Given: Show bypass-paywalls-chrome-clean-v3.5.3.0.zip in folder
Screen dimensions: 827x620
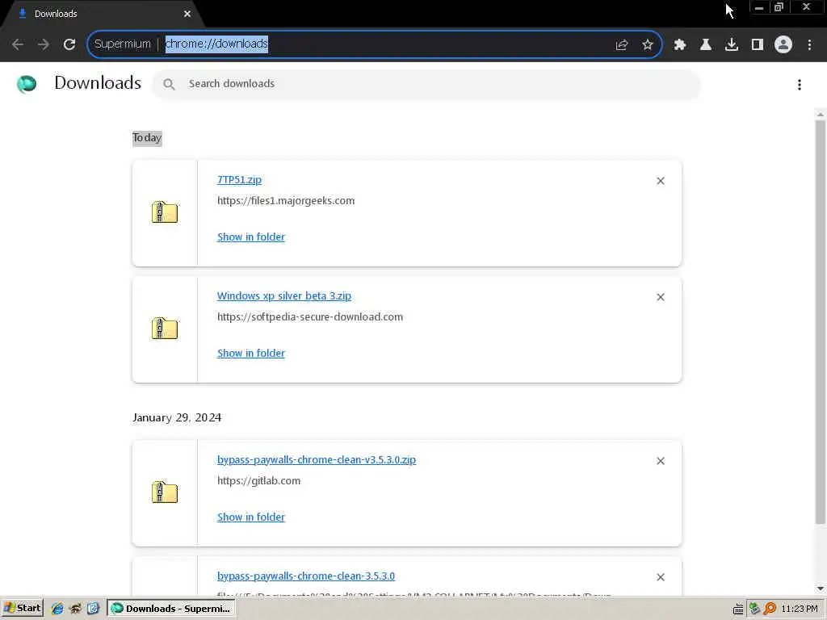Looking at the screenshot, I should pyautogui.click(x=251, y=517).
